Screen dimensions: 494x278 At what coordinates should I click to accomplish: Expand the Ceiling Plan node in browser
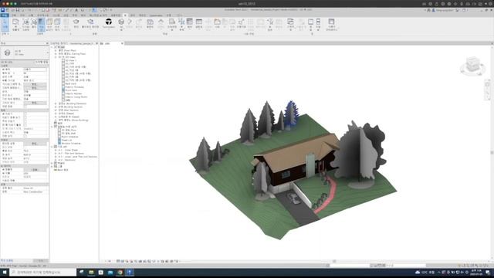tap(56, 54)
